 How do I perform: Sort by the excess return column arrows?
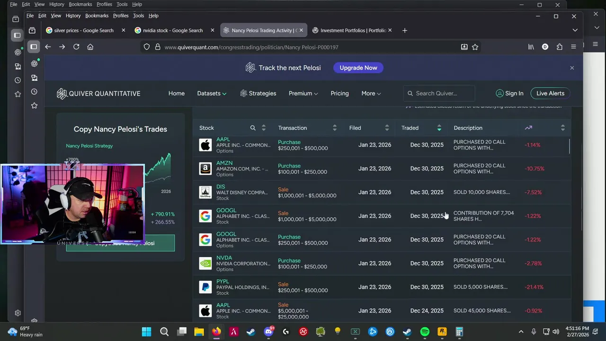(x=563, y=128)
